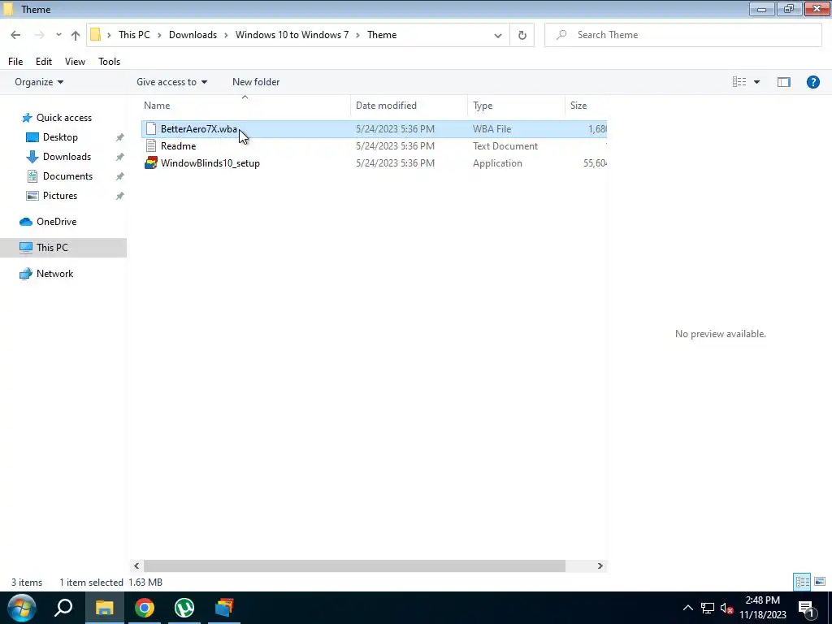Screen dimensions: 832x624
Task: Open Quick access in the sidebar
Action: (63, 118)
